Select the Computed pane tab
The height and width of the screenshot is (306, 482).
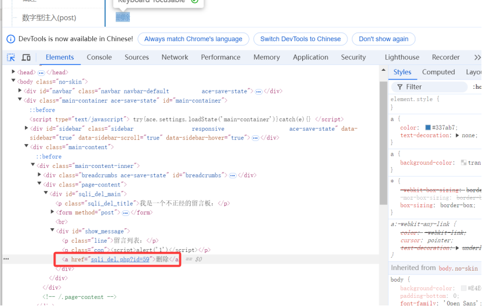tap(438, 73)
